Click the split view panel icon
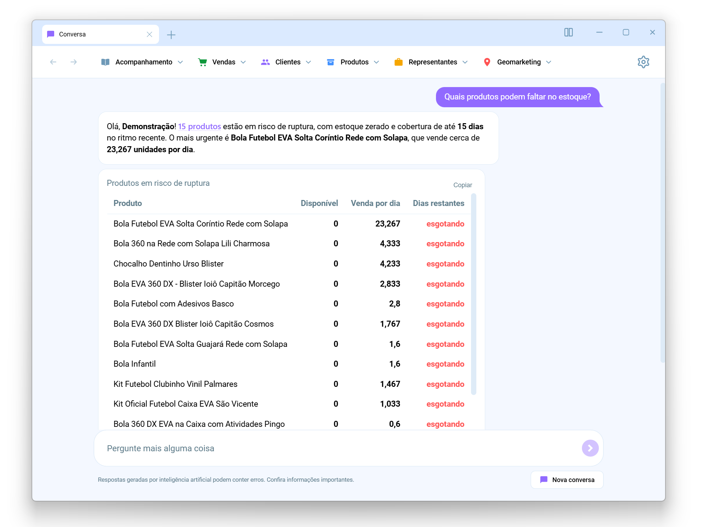 pos(568,32)
